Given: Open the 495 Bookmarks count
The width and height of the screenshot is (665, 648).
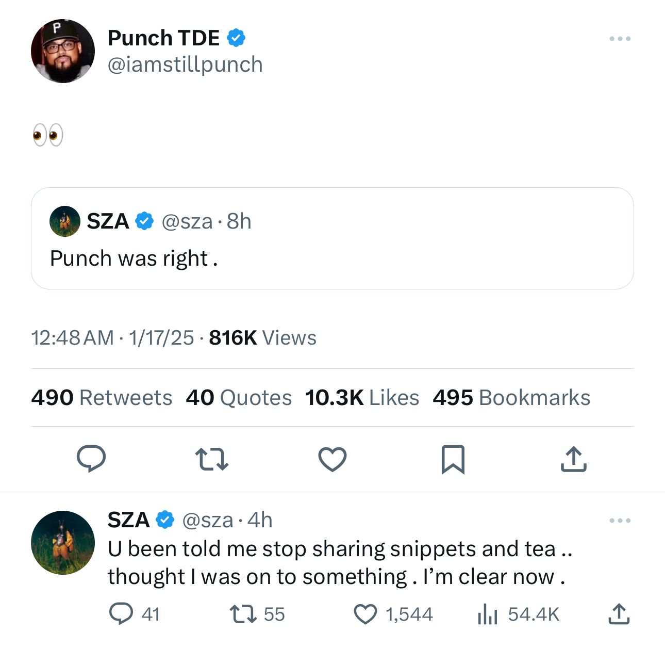Looking at the screenshot, I should pos(511,398).
